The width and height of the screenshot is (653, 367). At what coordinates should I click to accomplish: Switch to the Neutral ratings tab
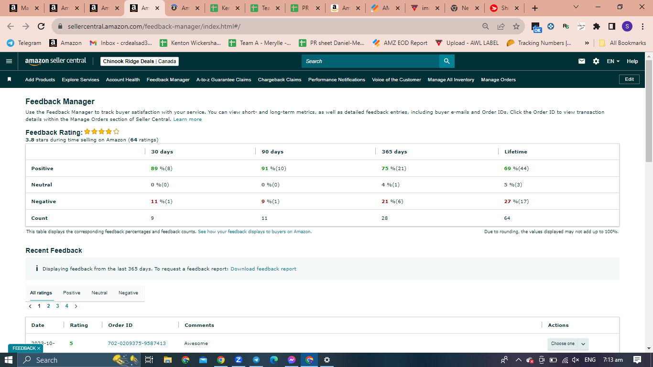(x=99, y=293)
